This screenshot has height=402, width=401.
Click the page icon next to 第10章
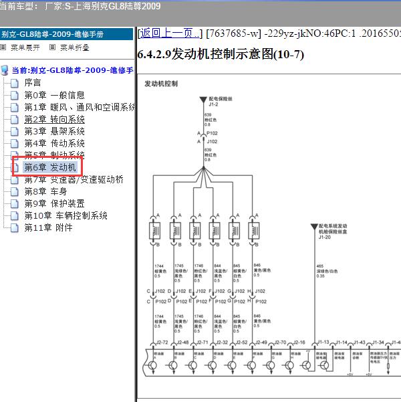click(x=15, y=216)
